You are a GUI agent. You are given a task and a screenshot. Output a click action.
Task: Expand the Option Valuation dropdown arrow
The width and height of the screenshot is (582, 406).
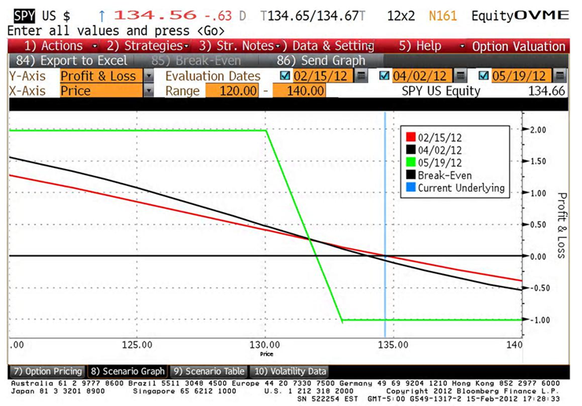tap(462, 46)
